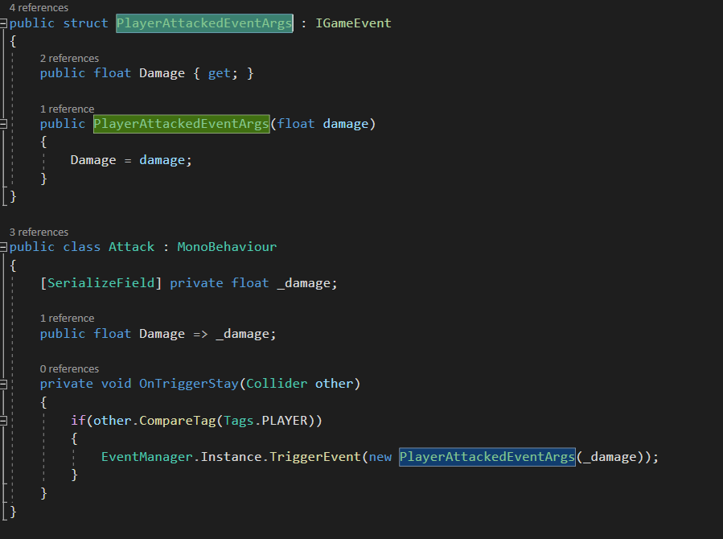Click the 'void' keyword

click(116, 384)
